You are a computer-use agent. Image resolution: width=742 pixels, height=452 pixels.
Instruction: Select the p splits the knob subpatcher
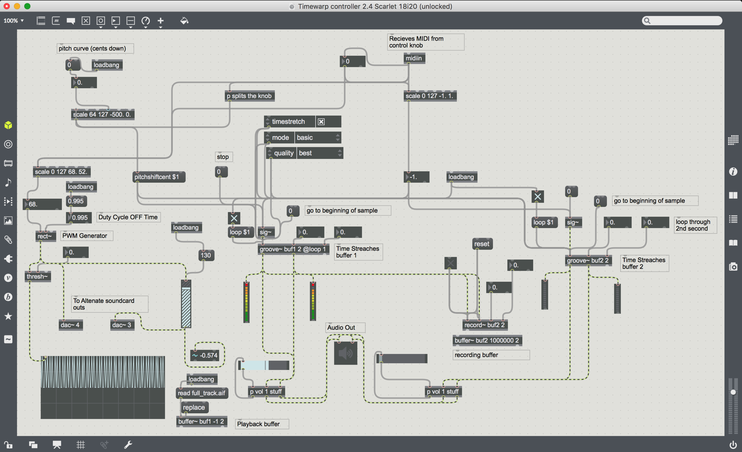coord(250,96)
